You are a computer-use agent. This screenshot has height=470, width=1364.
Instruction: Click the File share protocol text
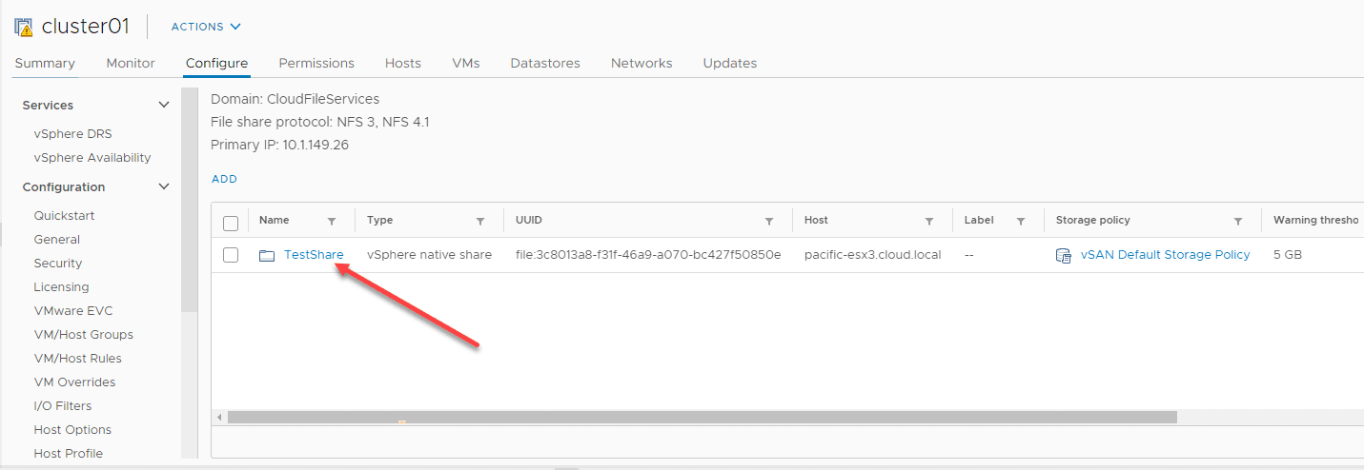(319, 122)
